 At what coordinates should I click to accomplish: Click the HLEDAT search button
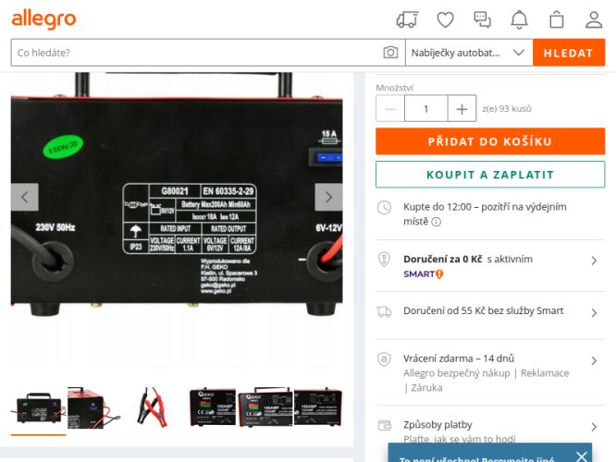point(569,53)
